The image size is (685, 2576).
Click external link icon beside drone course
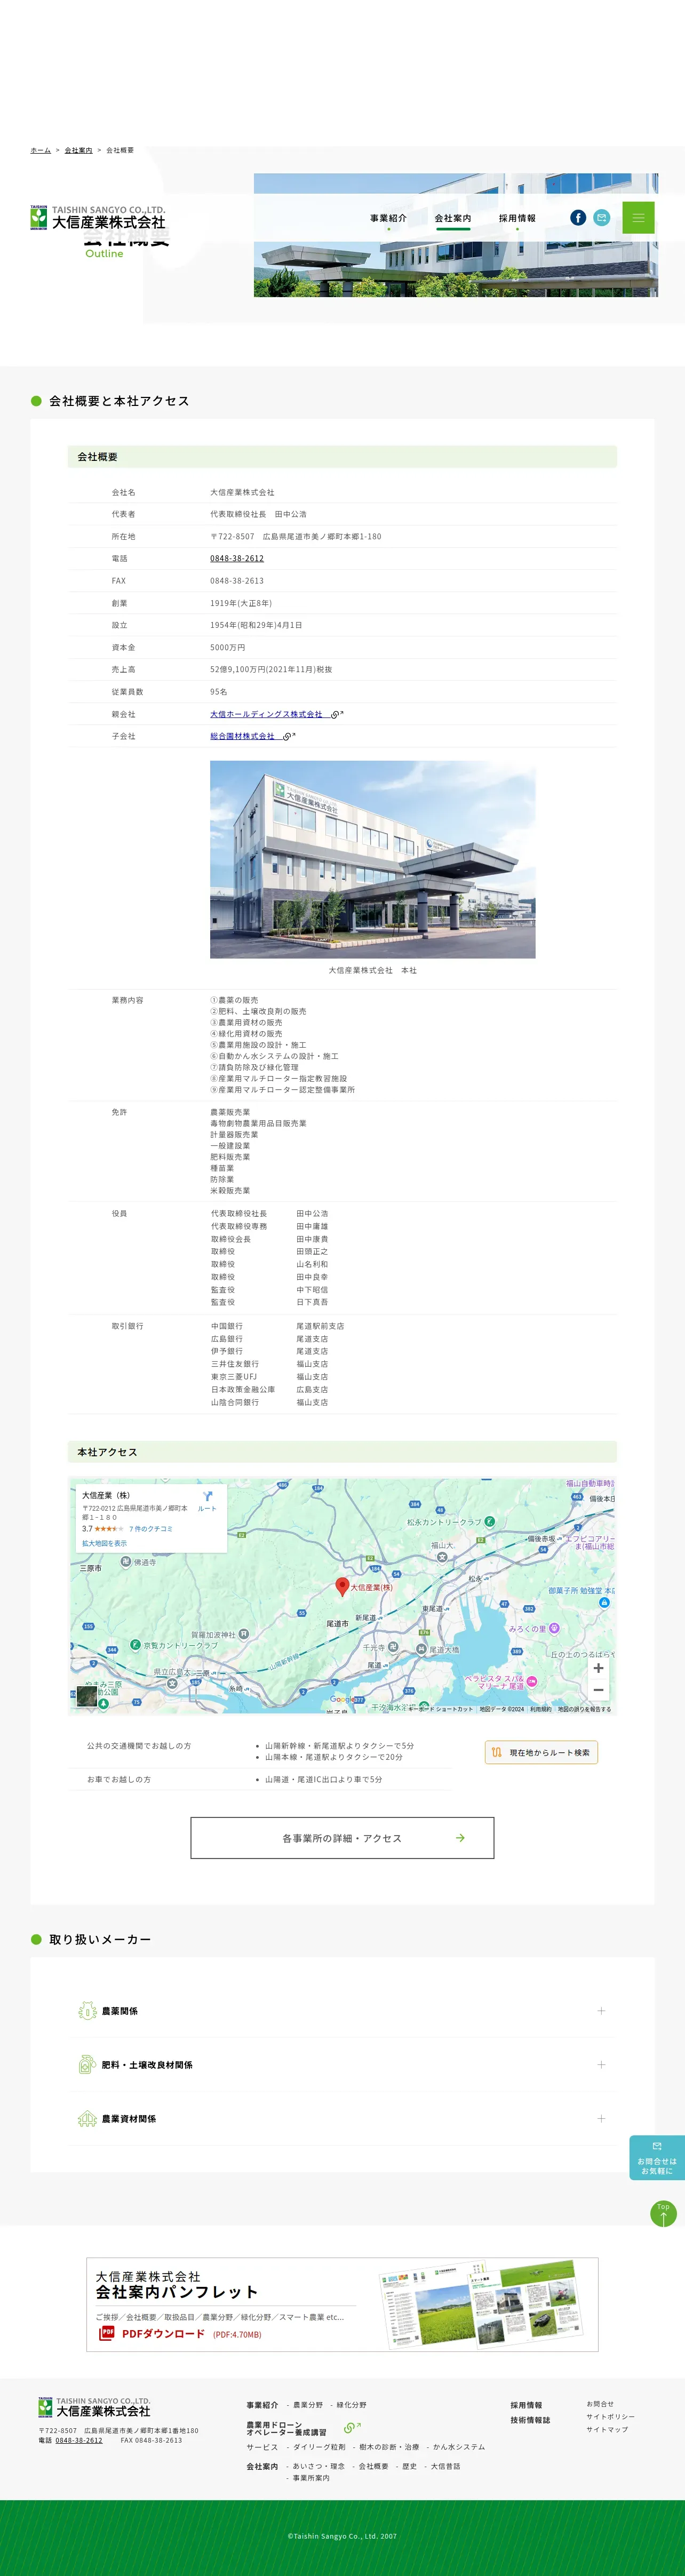(351, 2428)
